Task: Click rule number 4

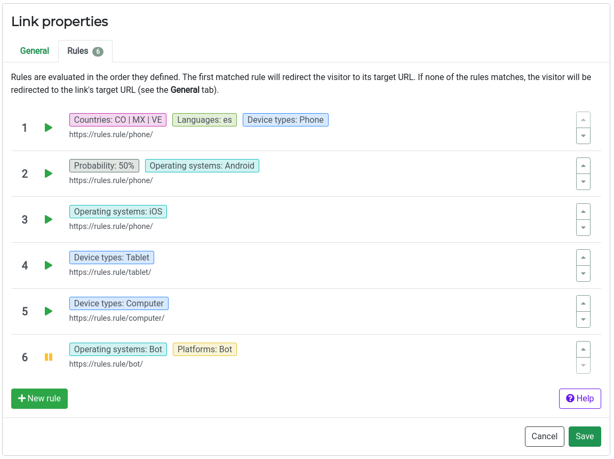Action: [x=25, y=266]
